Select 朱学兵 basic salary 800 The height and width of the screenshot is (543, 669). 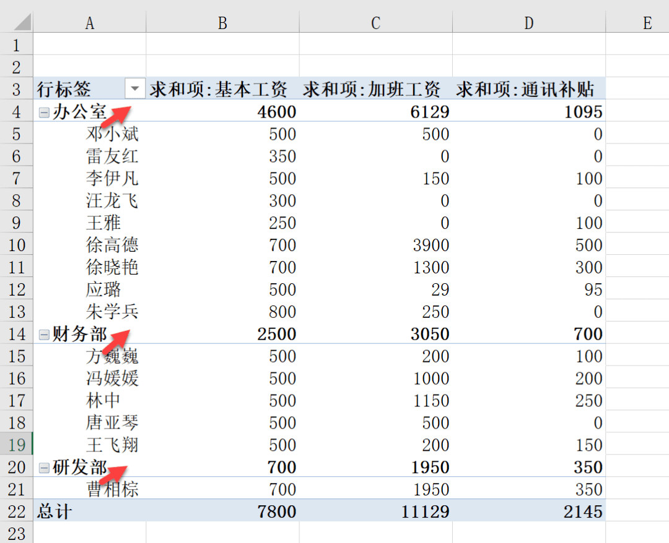pos(223,311)
